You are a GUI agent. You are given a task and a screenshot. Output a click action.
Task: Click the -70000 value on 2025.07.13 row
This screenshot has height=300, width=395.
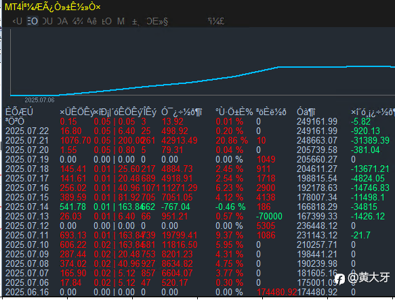pyautogui.click(x=269, y=217)
